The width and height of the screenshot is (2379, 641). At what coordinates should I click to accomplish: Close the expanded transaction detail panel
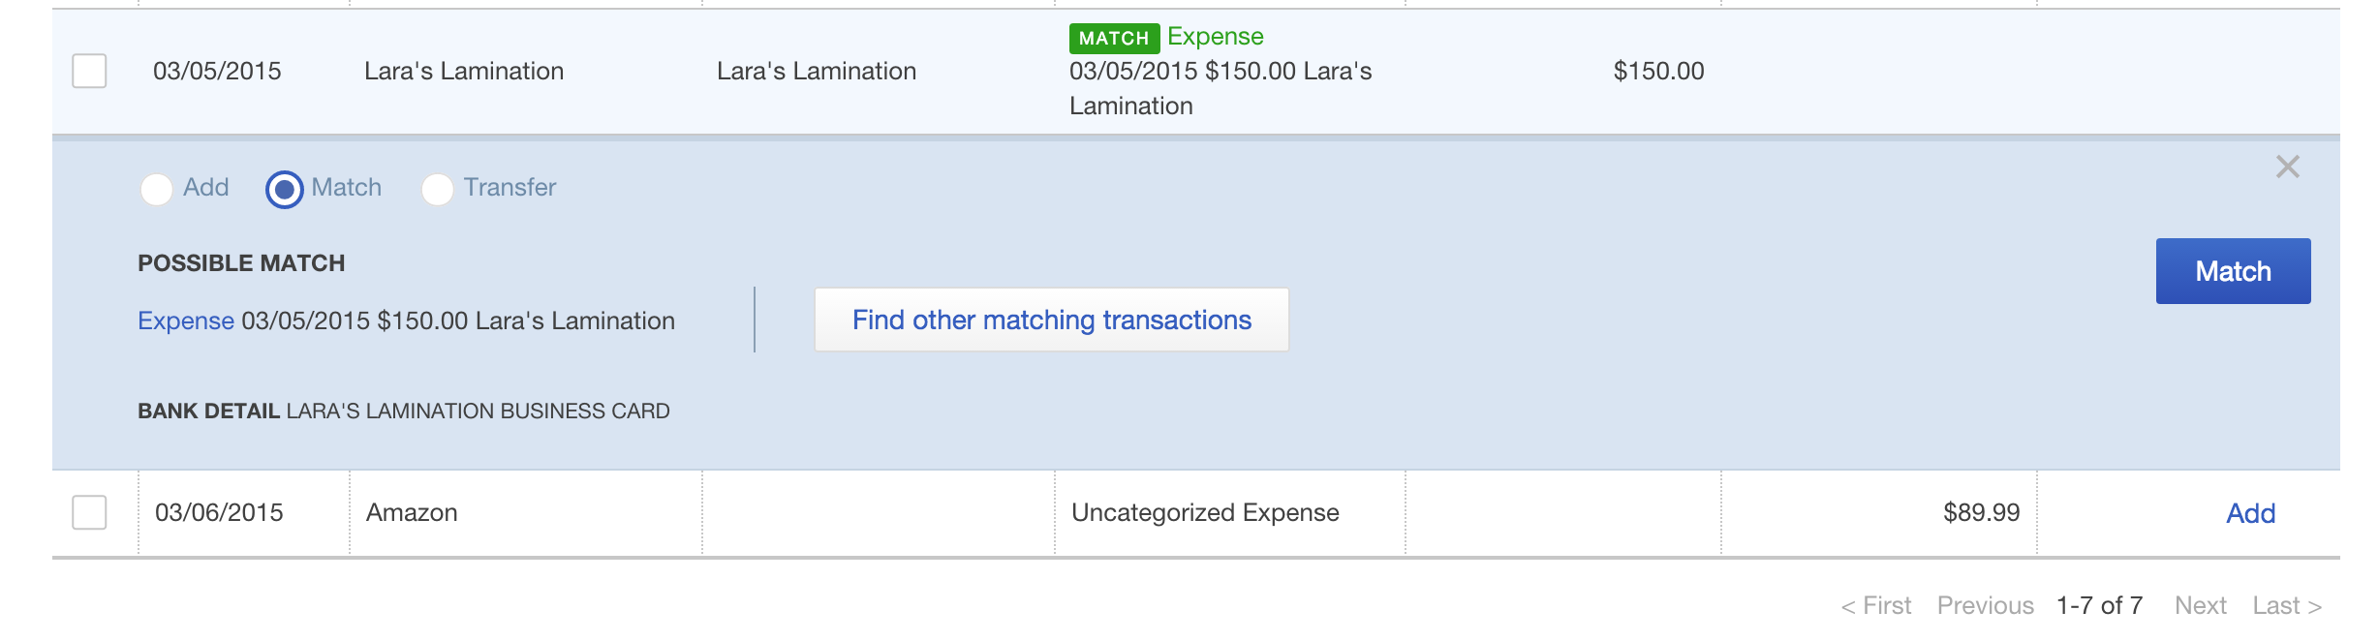(x=2287, y=168)
